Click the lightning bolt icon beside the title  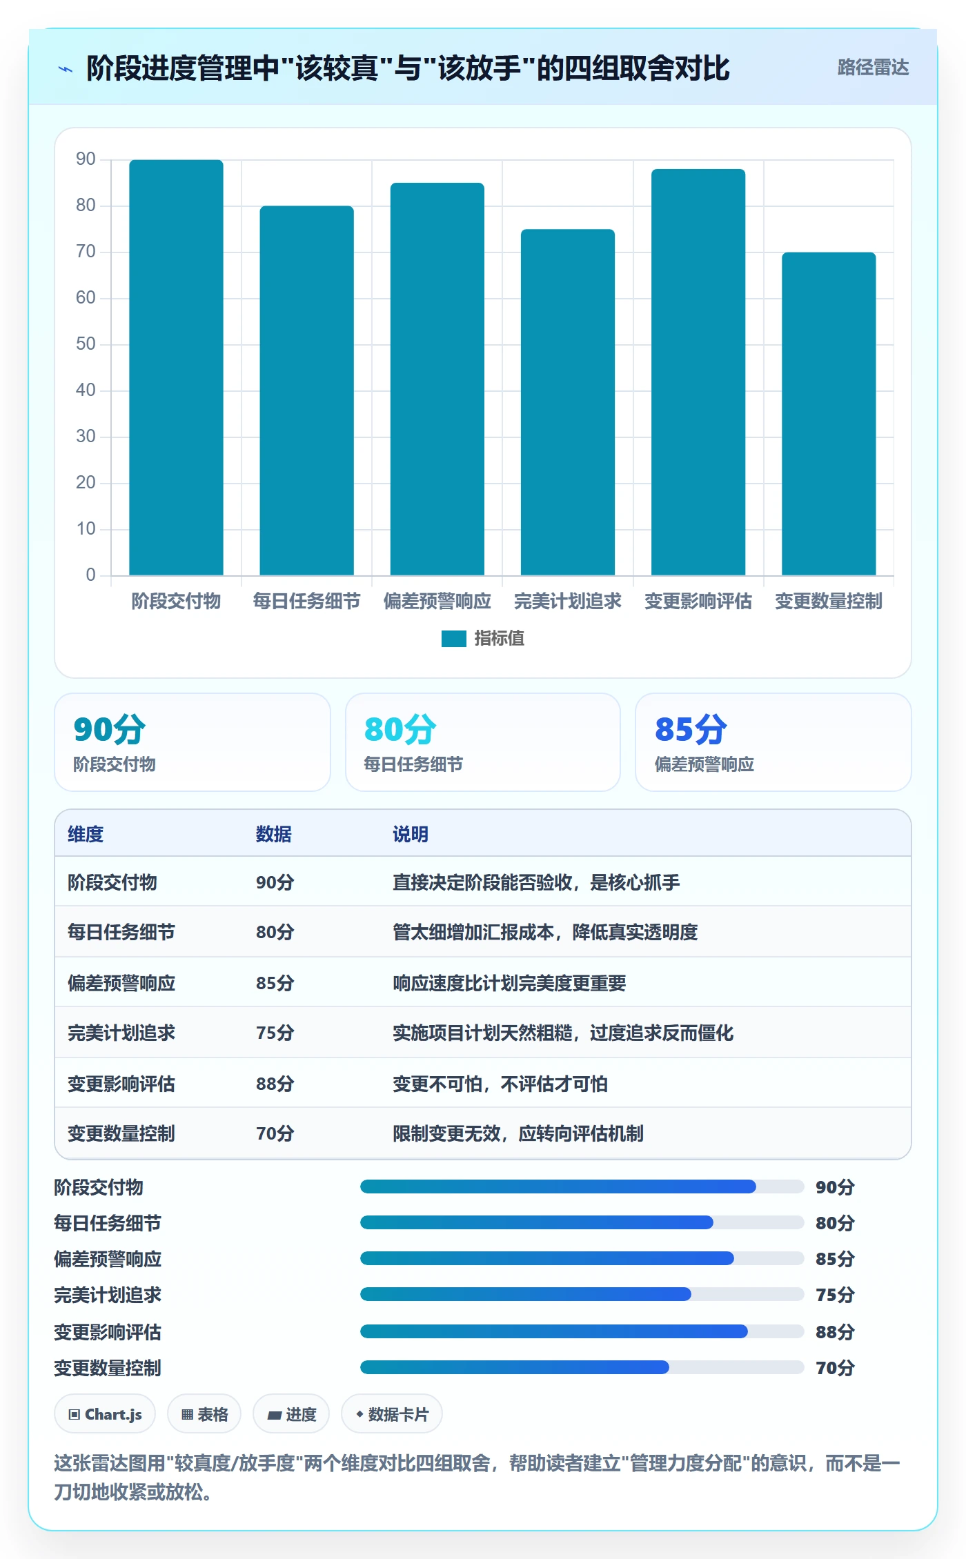coord(66,69)
